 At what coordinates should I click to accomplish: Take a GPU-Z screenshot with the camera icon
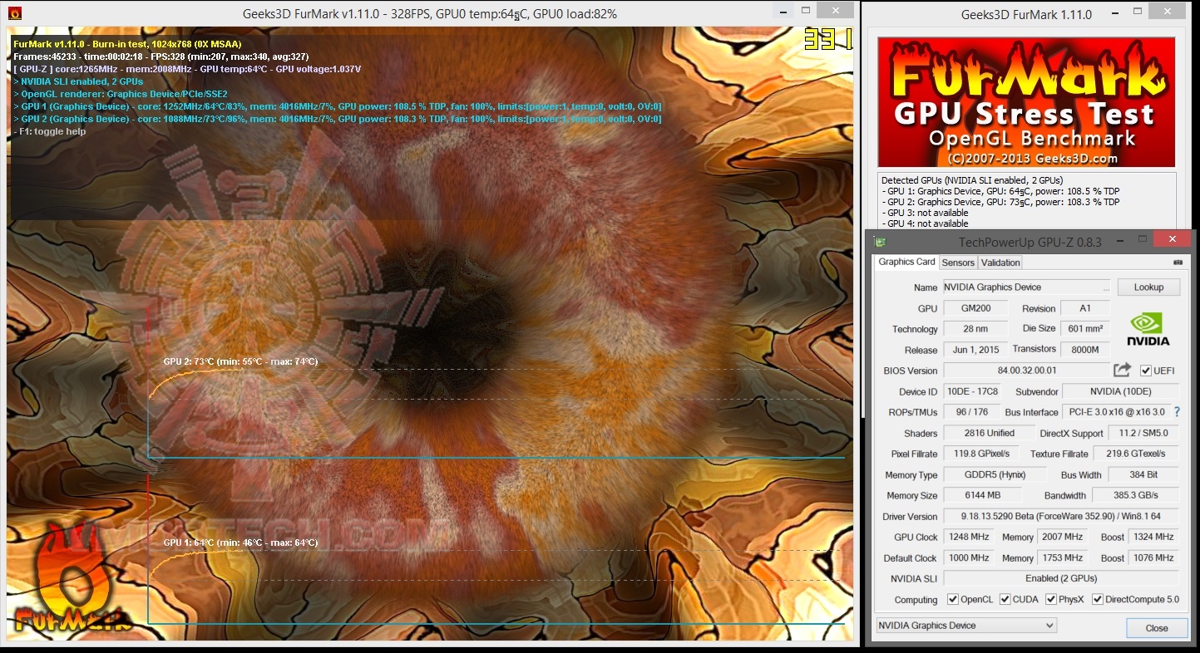click(1178, 263)
